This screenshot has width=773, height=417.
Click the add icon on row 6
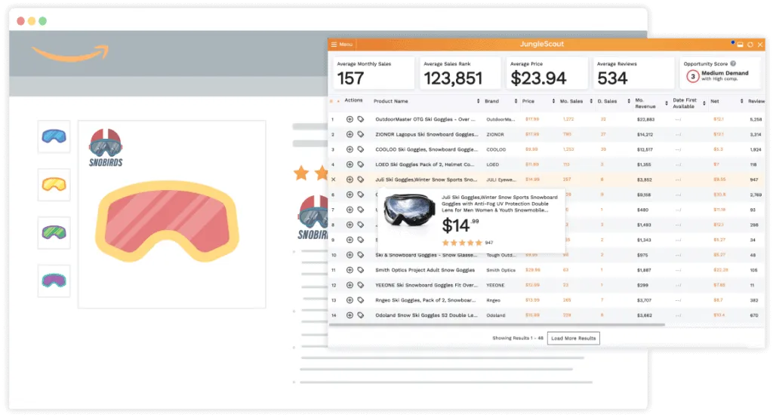tap(350, 195)
